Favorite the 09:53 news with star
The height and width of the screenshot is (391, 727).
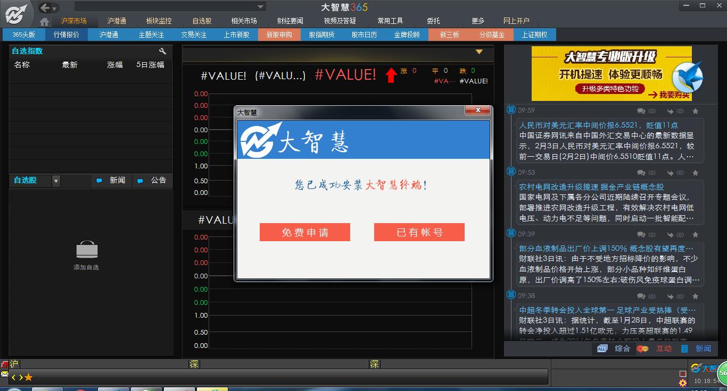click(695, 173)
